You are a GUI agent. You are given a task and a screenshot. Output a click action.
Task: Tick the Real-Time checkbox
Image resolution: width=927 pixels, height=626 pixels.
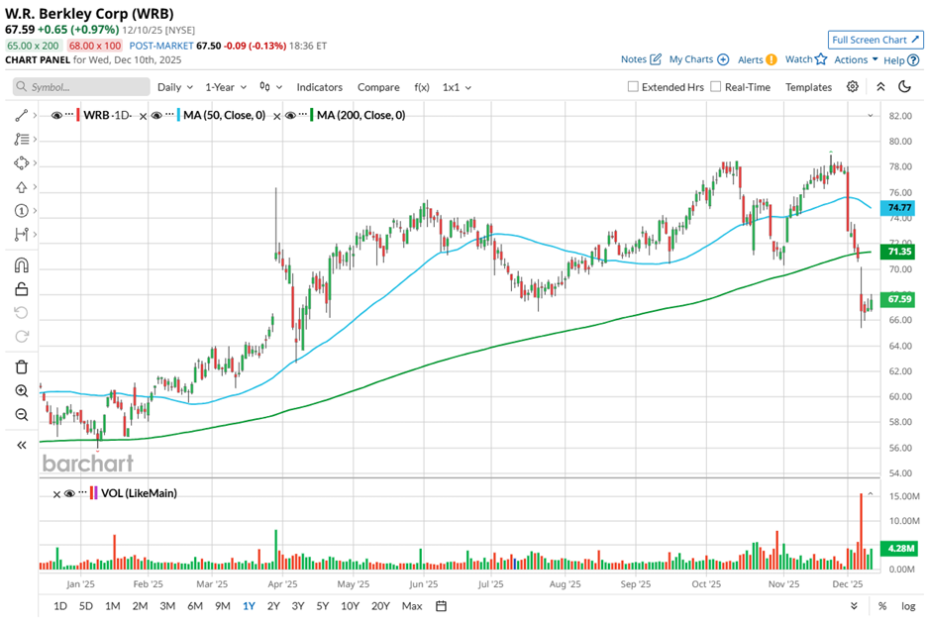[x=716, y=87]
